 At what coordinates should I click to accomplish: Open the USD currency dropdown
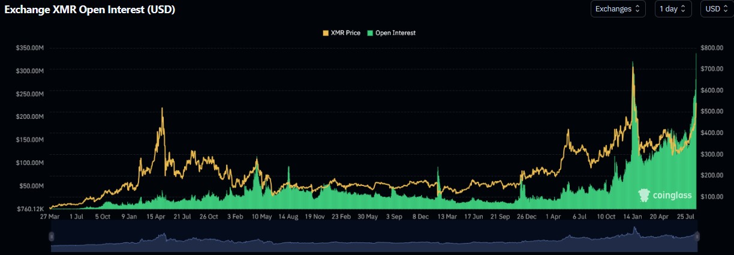coord(716,9)
